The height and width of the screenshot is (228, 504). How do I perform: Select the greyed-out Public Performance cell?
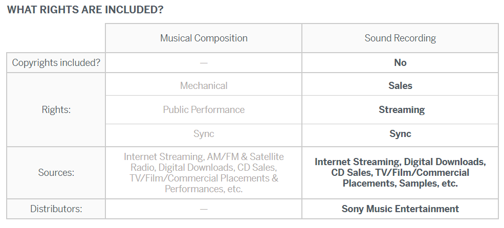point(204,110)
